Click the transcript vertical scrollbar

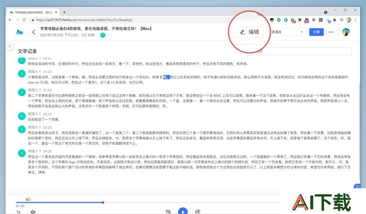[x=360, y=131]
